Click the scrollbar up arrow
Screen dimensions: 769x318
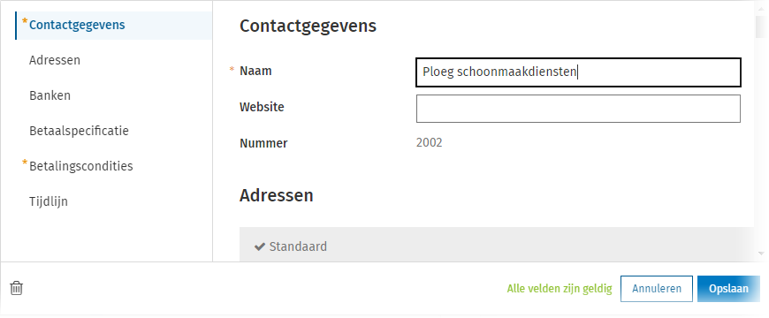[761, 7]
